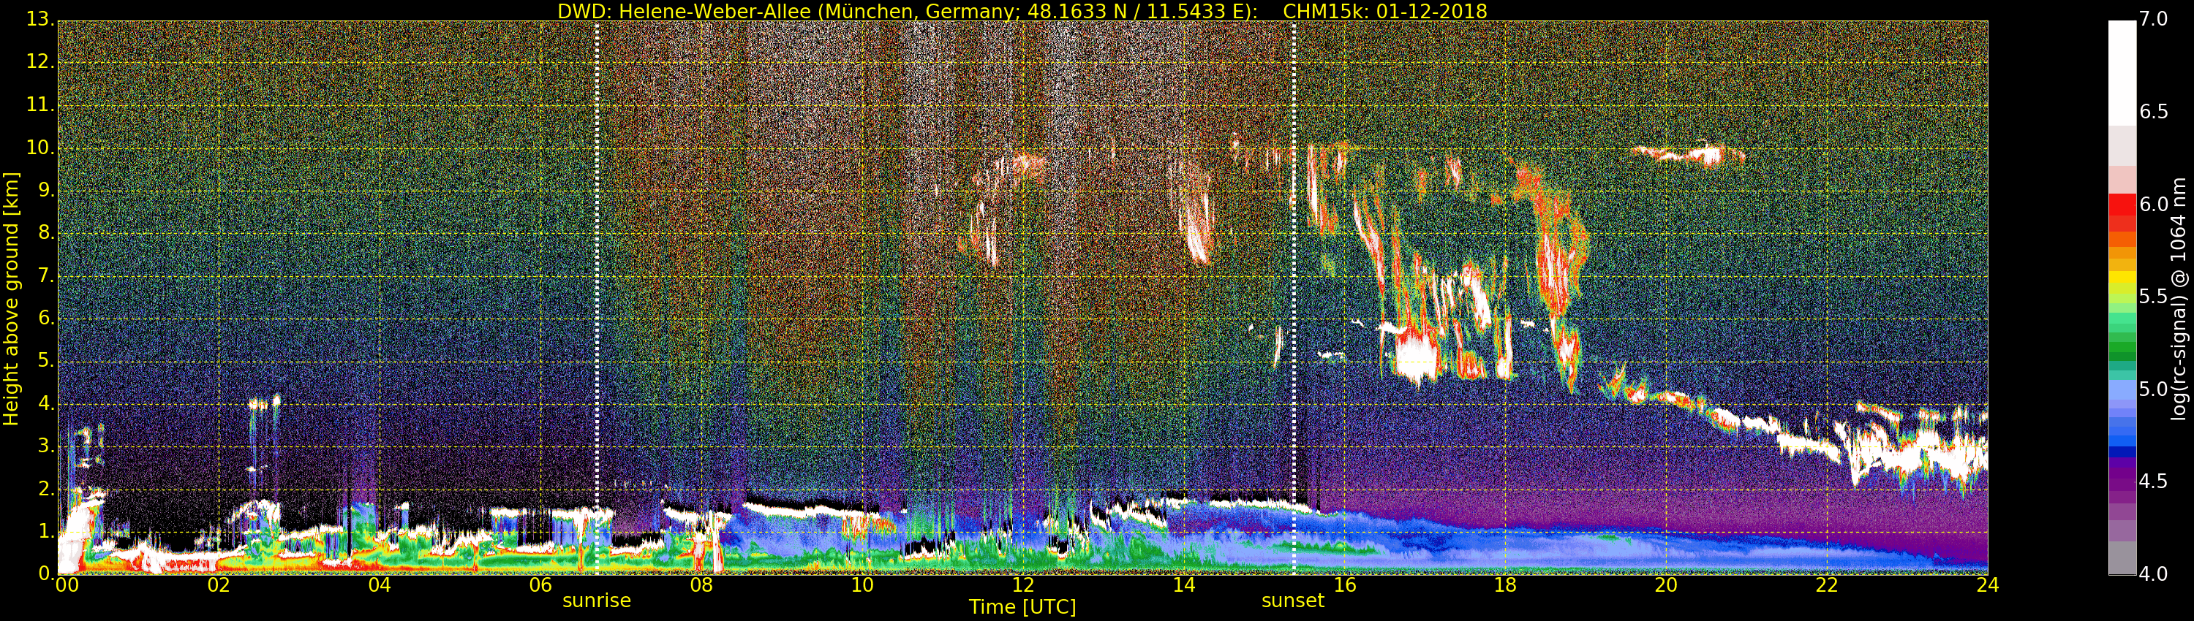Click the height axis tick label '11.'
The height and width of the screenshot is (621, 2194).
[x=41, y=104]
